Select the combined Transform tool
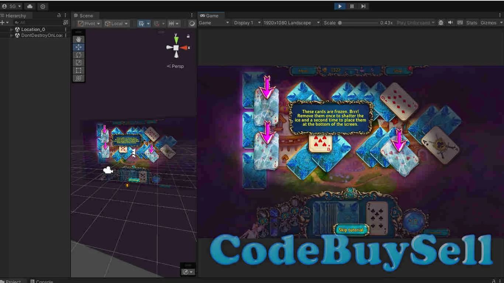 click(79, 78)
